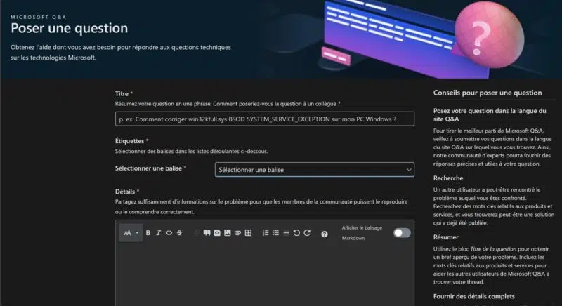
Task: Redo the last edit
Action: click(x=307, y=232)
